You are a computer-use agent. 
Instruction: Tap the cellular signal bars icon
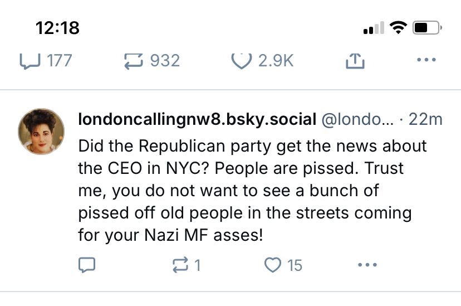(x=373, y=28)
